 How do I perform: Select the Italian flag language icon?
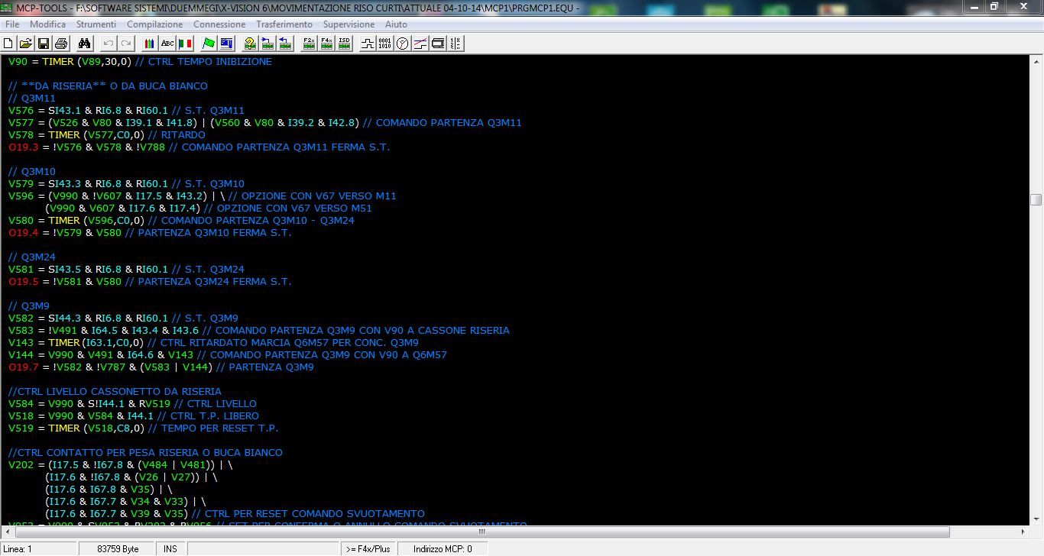(x=185, y=44)
